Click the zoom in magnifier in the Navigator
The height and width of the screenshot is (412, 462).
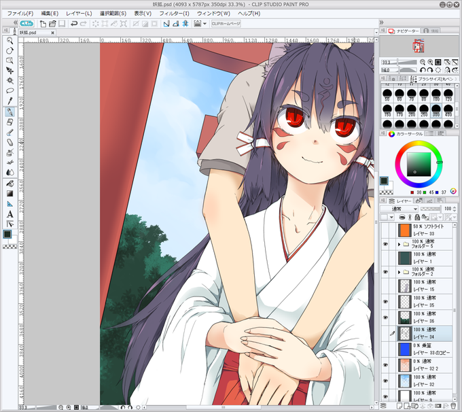pos(430,63)
